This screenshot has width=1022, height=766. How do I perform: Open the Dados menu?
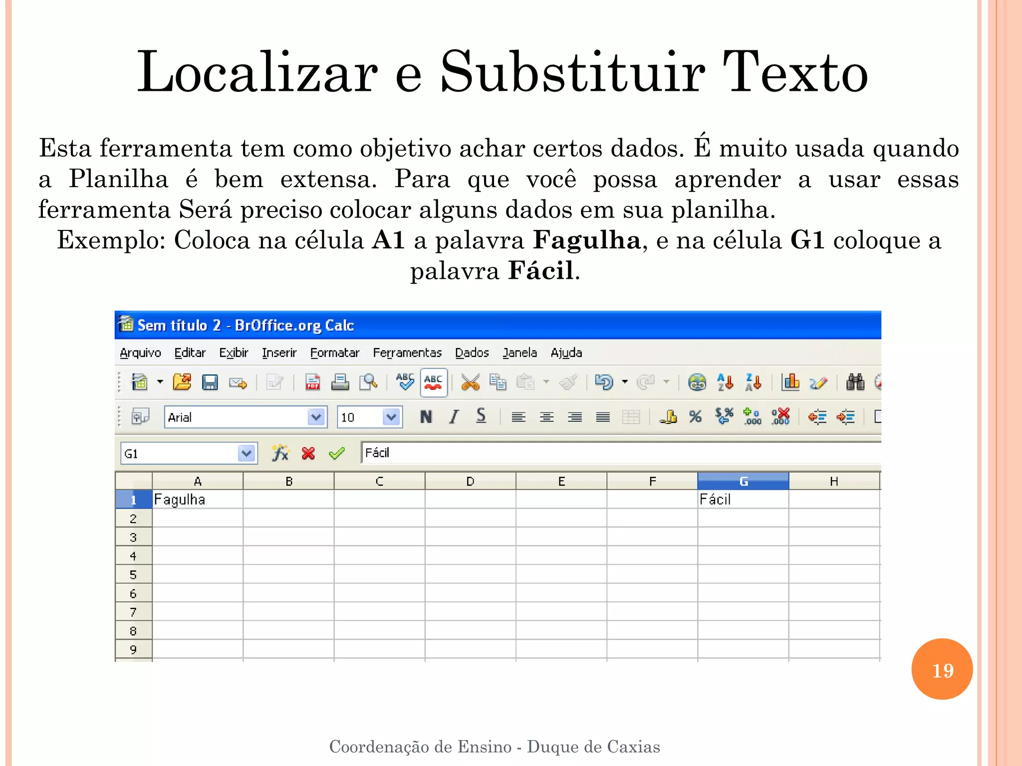coord(472,353)
